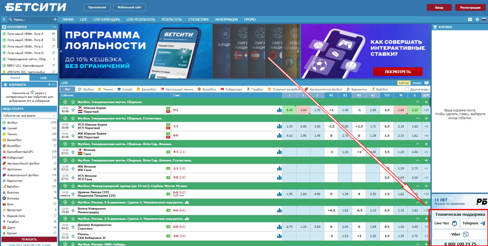
Task: Add Южная Корея – Парагвай to favorites
Action: pyautogui.click(x=73, y=110)
